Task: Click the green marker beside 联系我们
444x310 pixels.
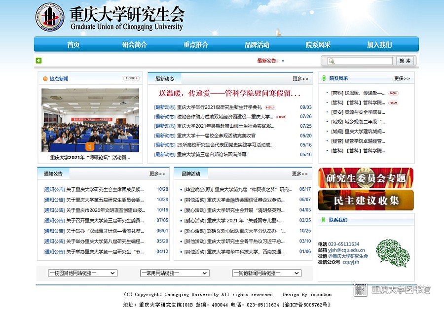Action: coord(323,219)
